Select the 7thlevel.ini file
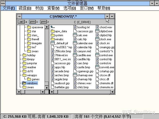This screenshot has width=159, height=119. click(x=59, y=55)
